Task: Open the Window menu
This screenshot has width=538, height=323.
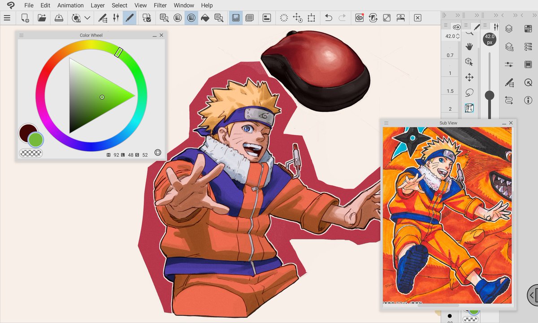Action: 184,5
